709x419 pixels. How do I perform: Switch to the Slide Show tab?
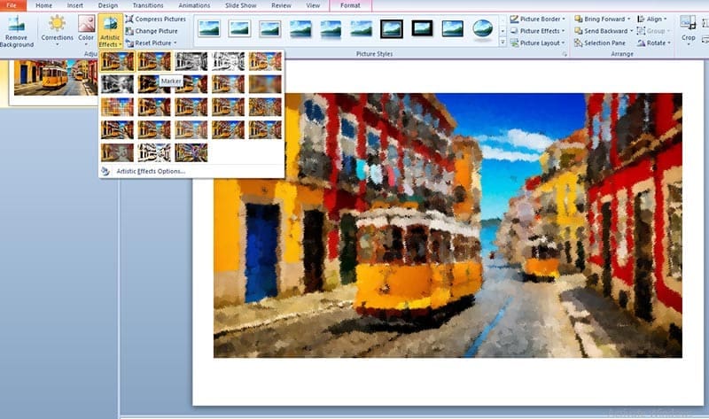[243, 5]
